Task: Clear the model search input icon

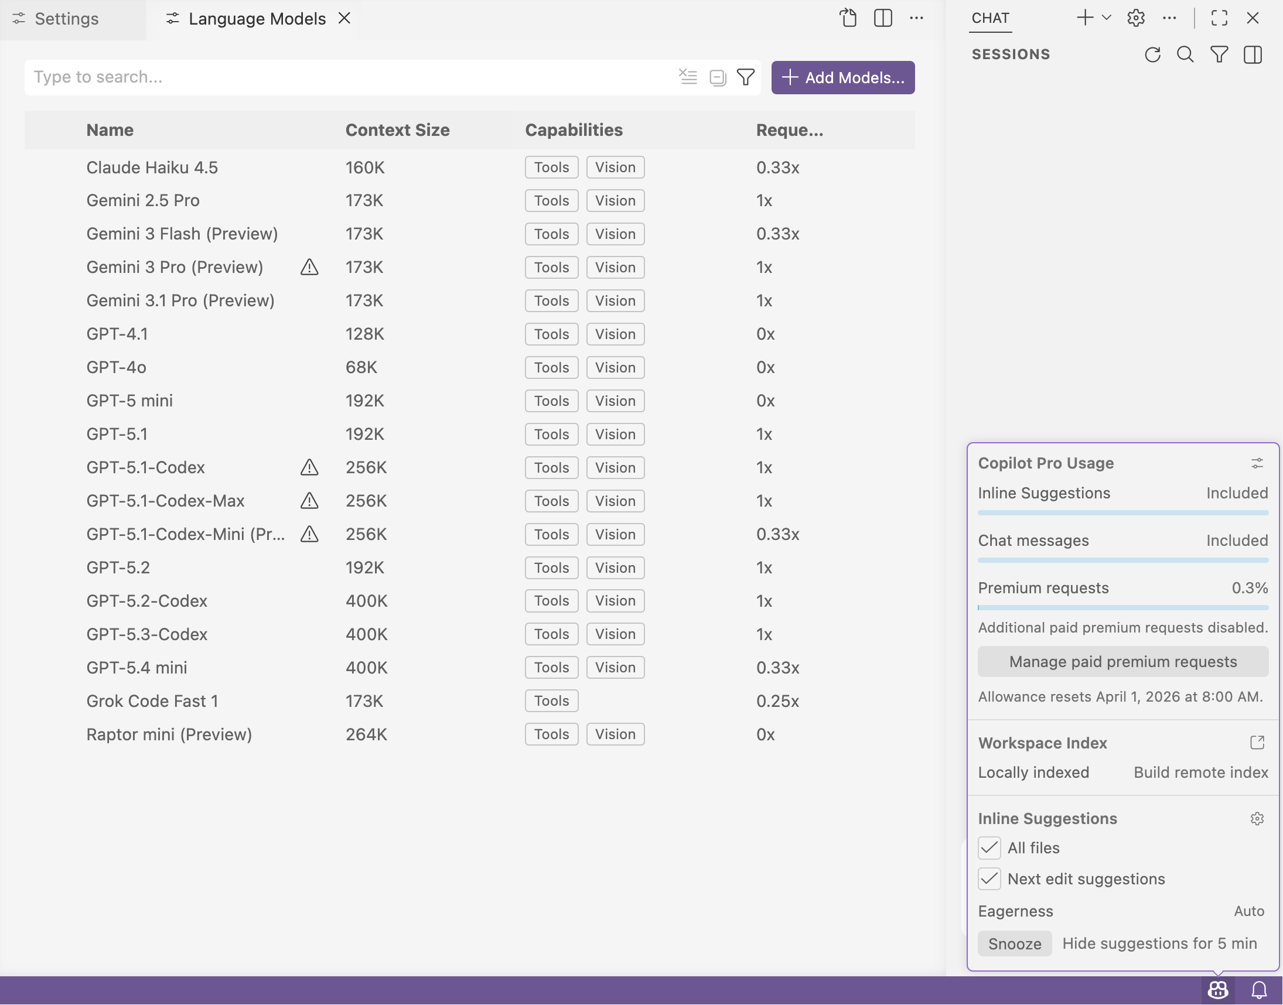Action: (x=687, y=77)
